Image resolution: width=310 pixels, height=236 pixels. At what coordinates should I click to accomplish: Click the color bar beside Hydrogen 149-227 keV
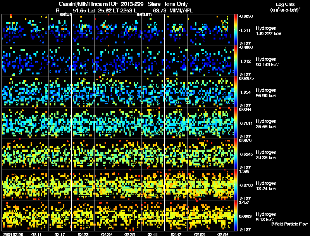(x=236, y=30)
